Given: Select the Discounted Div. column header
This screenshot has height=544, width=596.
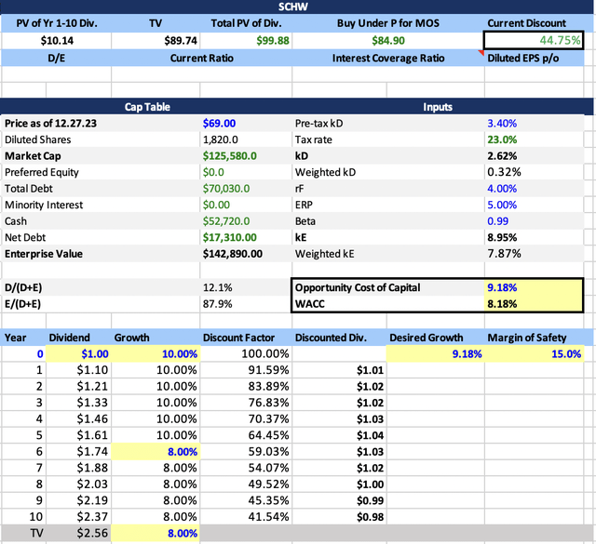Looking at the screenshot, I should [x=339, y=338].
